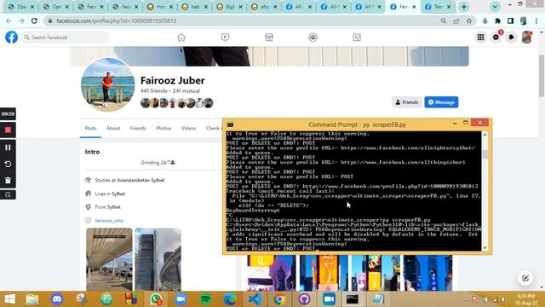
Task: Select the Photos tab
Action: 163,128
